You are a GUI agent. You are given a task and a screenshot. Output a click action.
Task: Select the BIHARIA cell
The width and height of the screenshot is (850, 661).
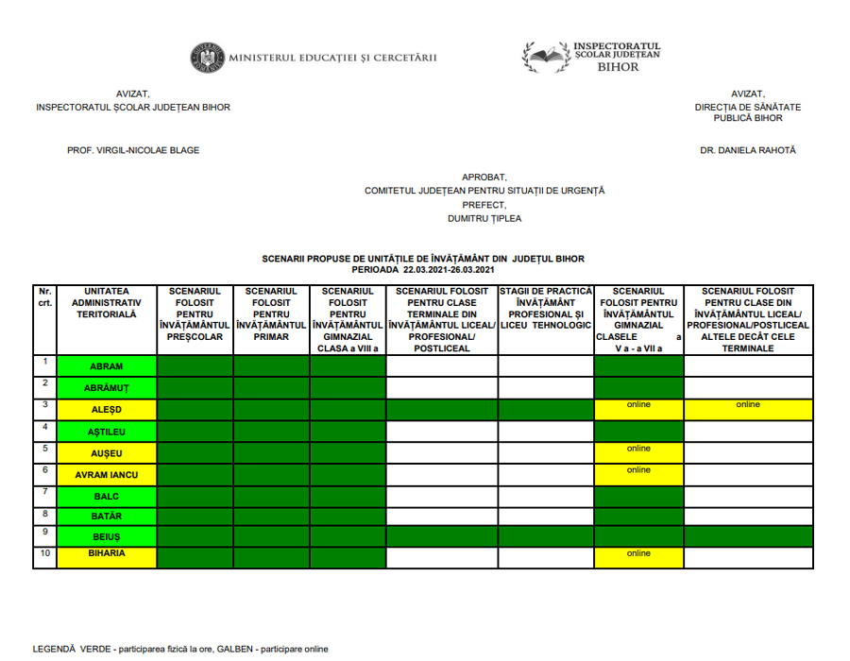click(106, 557)
